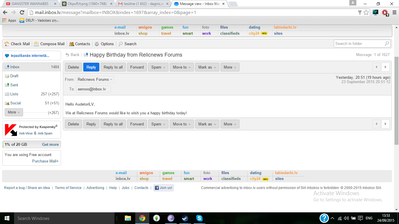The width and height of the screenshot is (399, 224).
Task: Click the Contacts people icon
Action: [71, 44]
